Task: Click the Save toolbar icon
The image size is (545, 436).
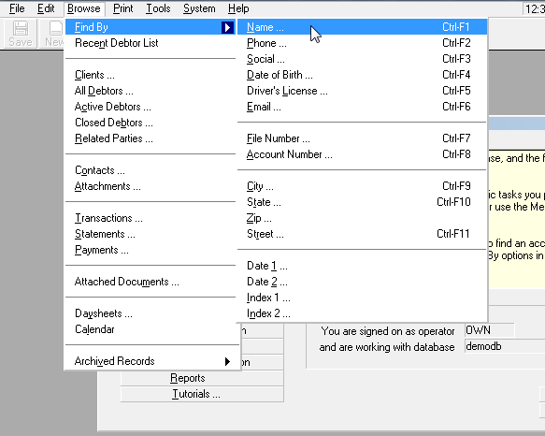Action: pyautogui.click(x=21, y=34)
